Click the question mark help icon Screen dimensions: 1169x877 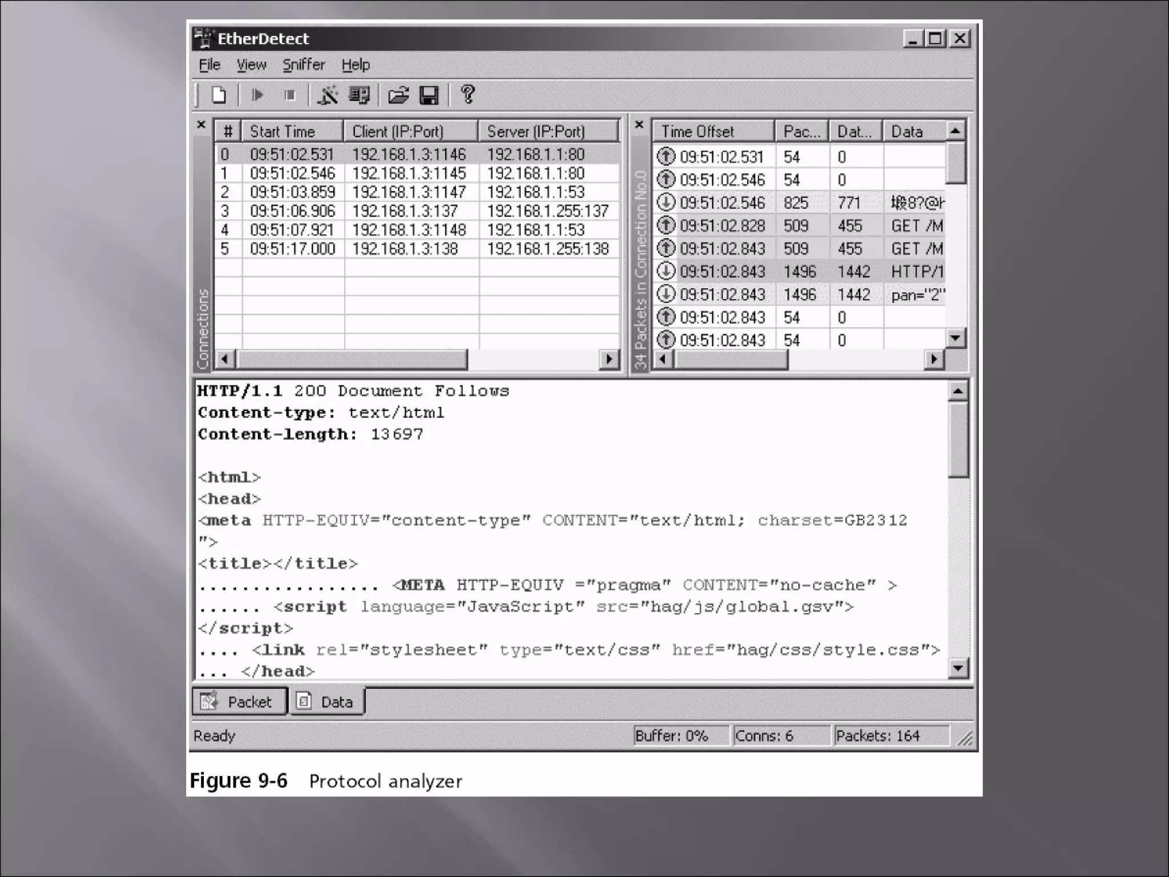pos(468,94)
